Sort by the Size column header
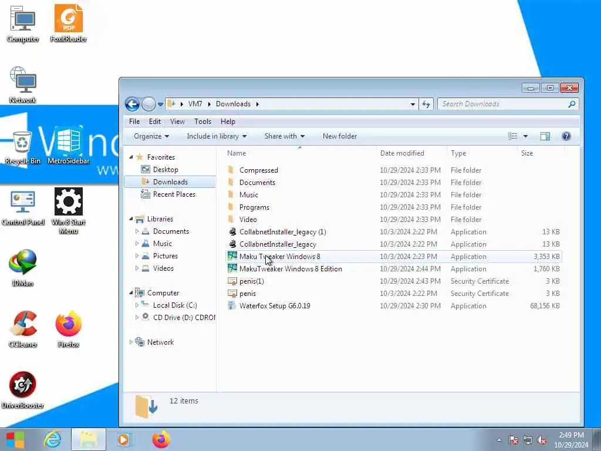The width and height of the screenshot is (601, 451). [541, 153]
